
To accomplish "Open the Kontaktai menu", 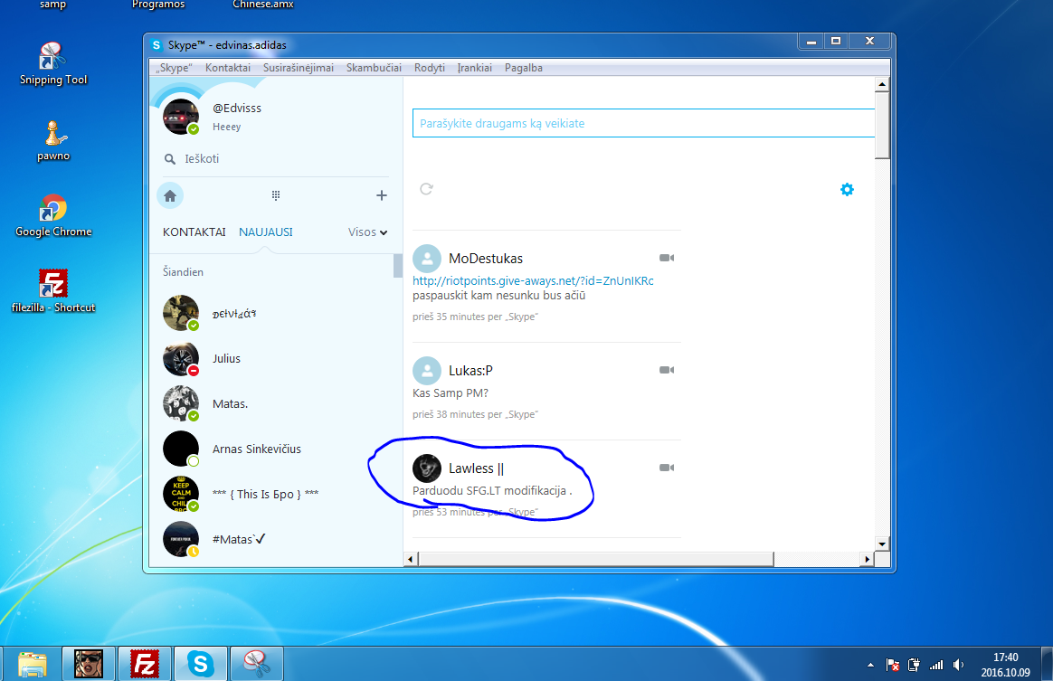I will pos(228,68).
